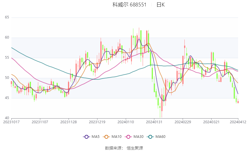Click x-axis date label 20231128
The width and height of the screenshot is (248, 151).
tap(69, 122)
